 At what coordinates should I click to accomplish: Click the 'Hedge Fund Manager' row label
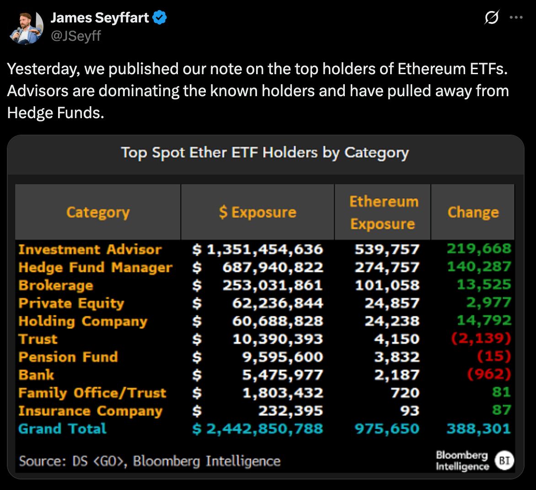(x=96, y=267)
